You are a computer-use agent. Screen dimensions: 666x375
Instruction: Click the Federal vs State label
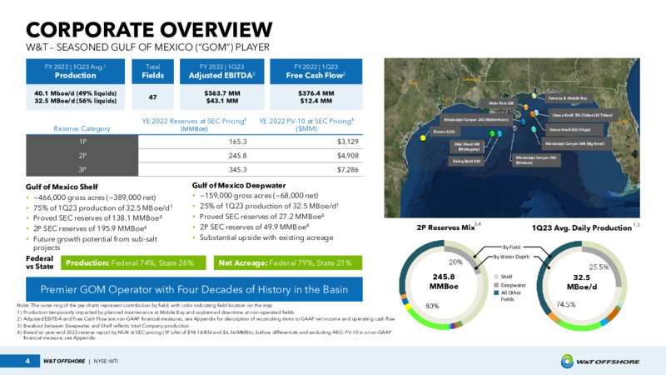(x=39, y=262)
